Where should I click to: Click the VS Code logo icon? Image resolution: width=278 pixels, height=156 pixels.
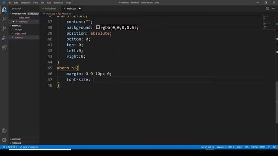pos(3,3)
